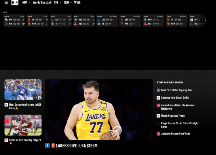
Task: Click the Red Sox logo in Aug 2 card
Action: [76, 24]
